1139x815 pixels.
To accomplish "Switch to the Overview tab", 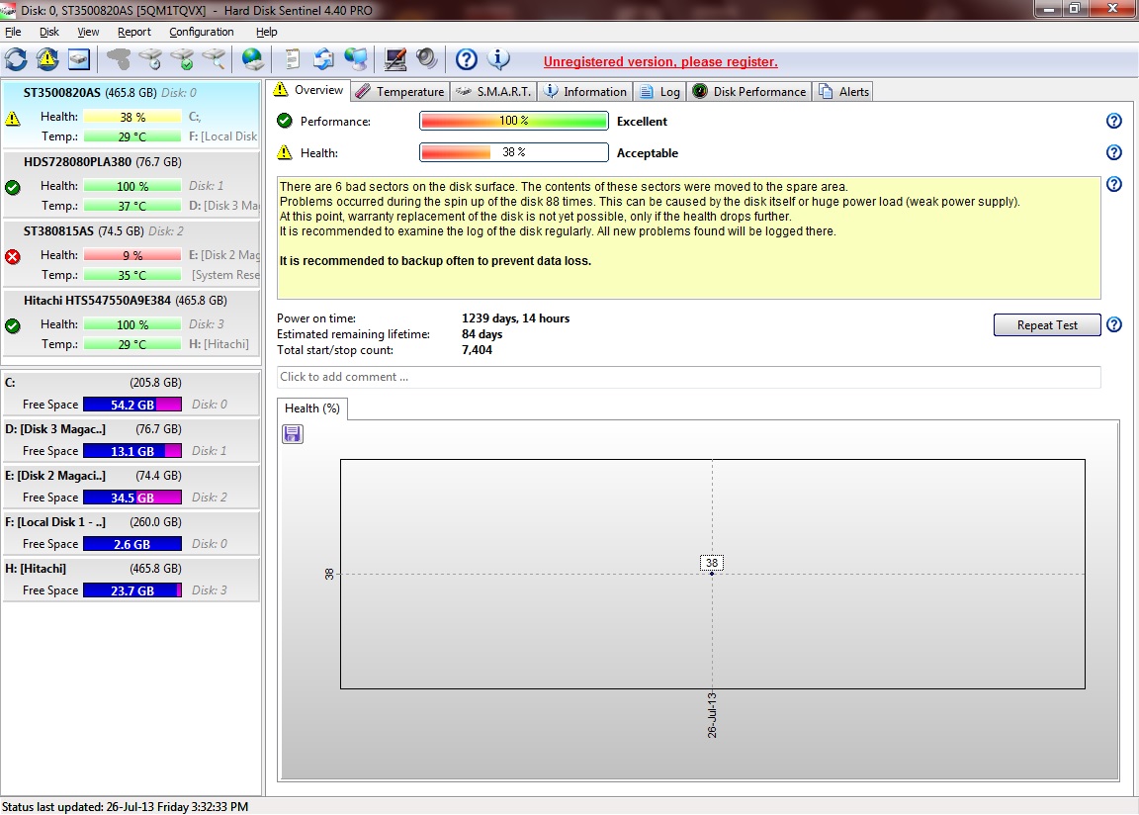I will [308, 90].
